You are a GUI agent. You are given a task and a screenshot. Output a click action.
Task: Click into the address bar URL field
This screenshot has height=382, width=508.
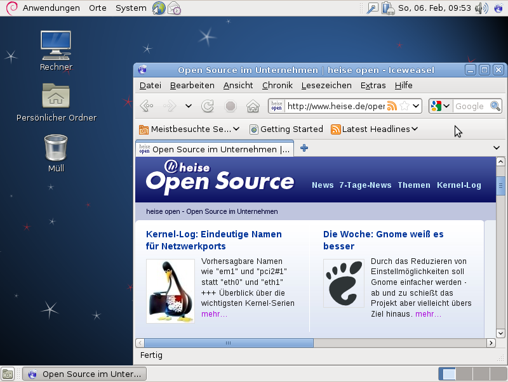pos(336,106)
